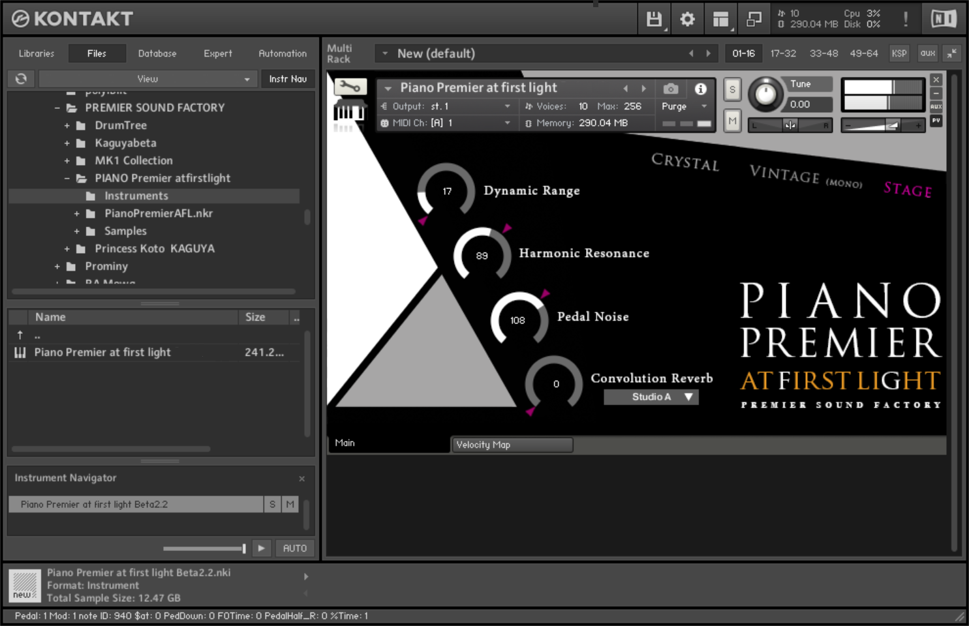Minimize instrument header with minus button
The width and height of the screenshot is (969, 626).
[x=936, y=93]
